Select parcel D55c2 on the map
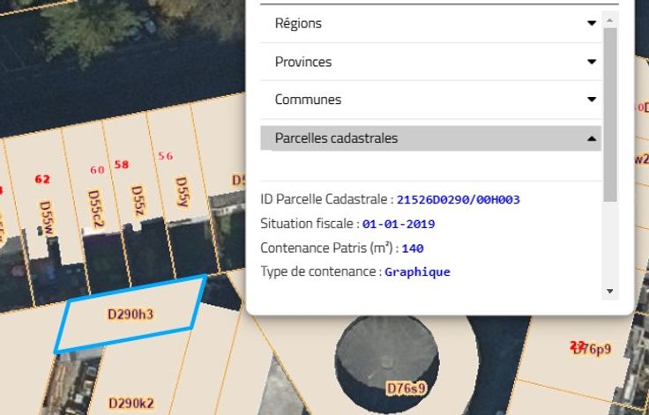Image resolution: width=649 pixels, height=415 pixels. tap(95, 209)
